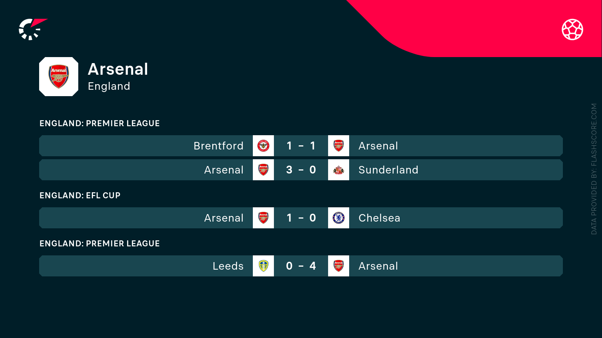Click the Brentford club badge
This screenshot has width=602, height=338.
click(263, 146)
